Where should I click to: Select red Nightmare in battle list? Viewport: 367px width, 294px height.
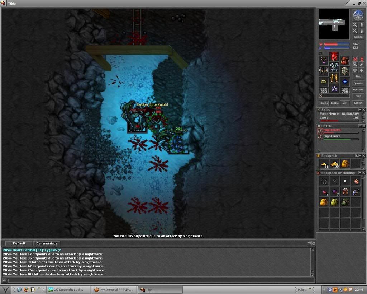point(338,131)
